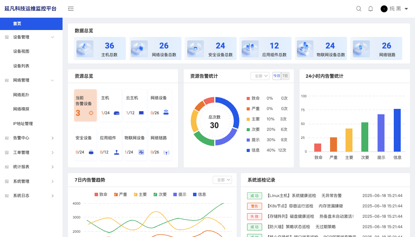Screen dimensions: 415x237
Task: Click the 应用组件总数 card 3D icon
Action: (x=250, y=49)
